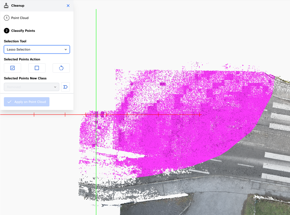Screen dimensions: 290x215
Task: Click the Selection Tool label text
Action: pyautogui.click(x=15, y=41)
